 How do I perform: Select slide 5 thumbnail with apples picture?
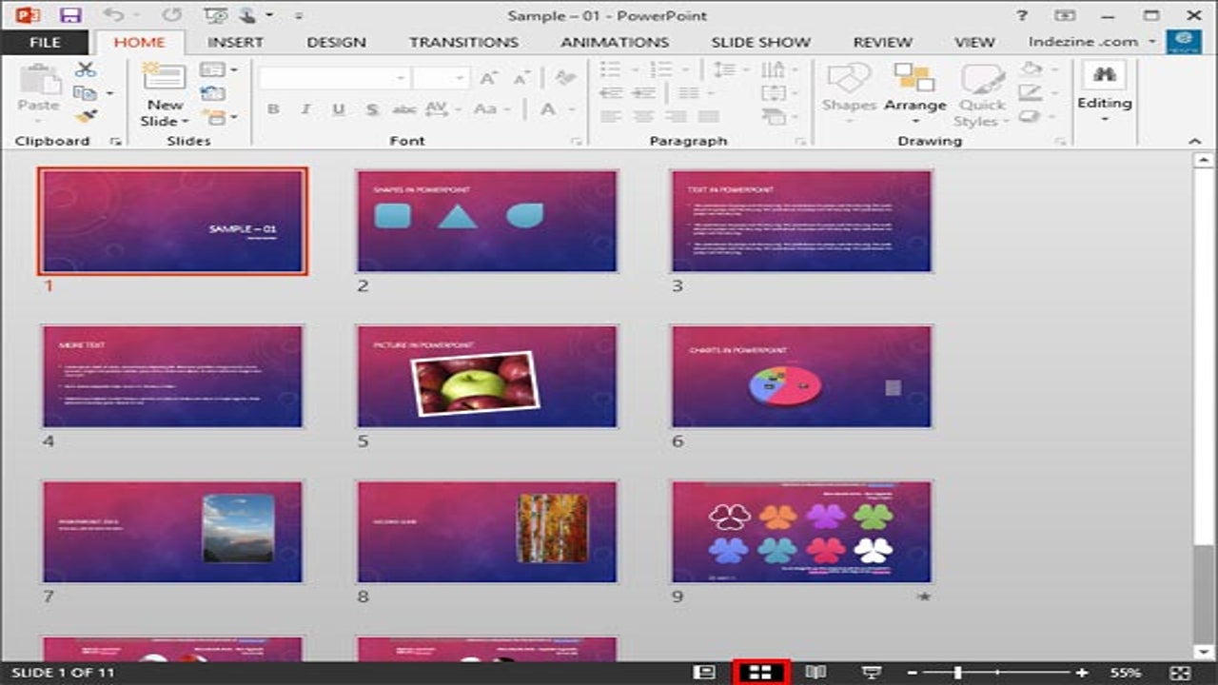click(486, 376)
